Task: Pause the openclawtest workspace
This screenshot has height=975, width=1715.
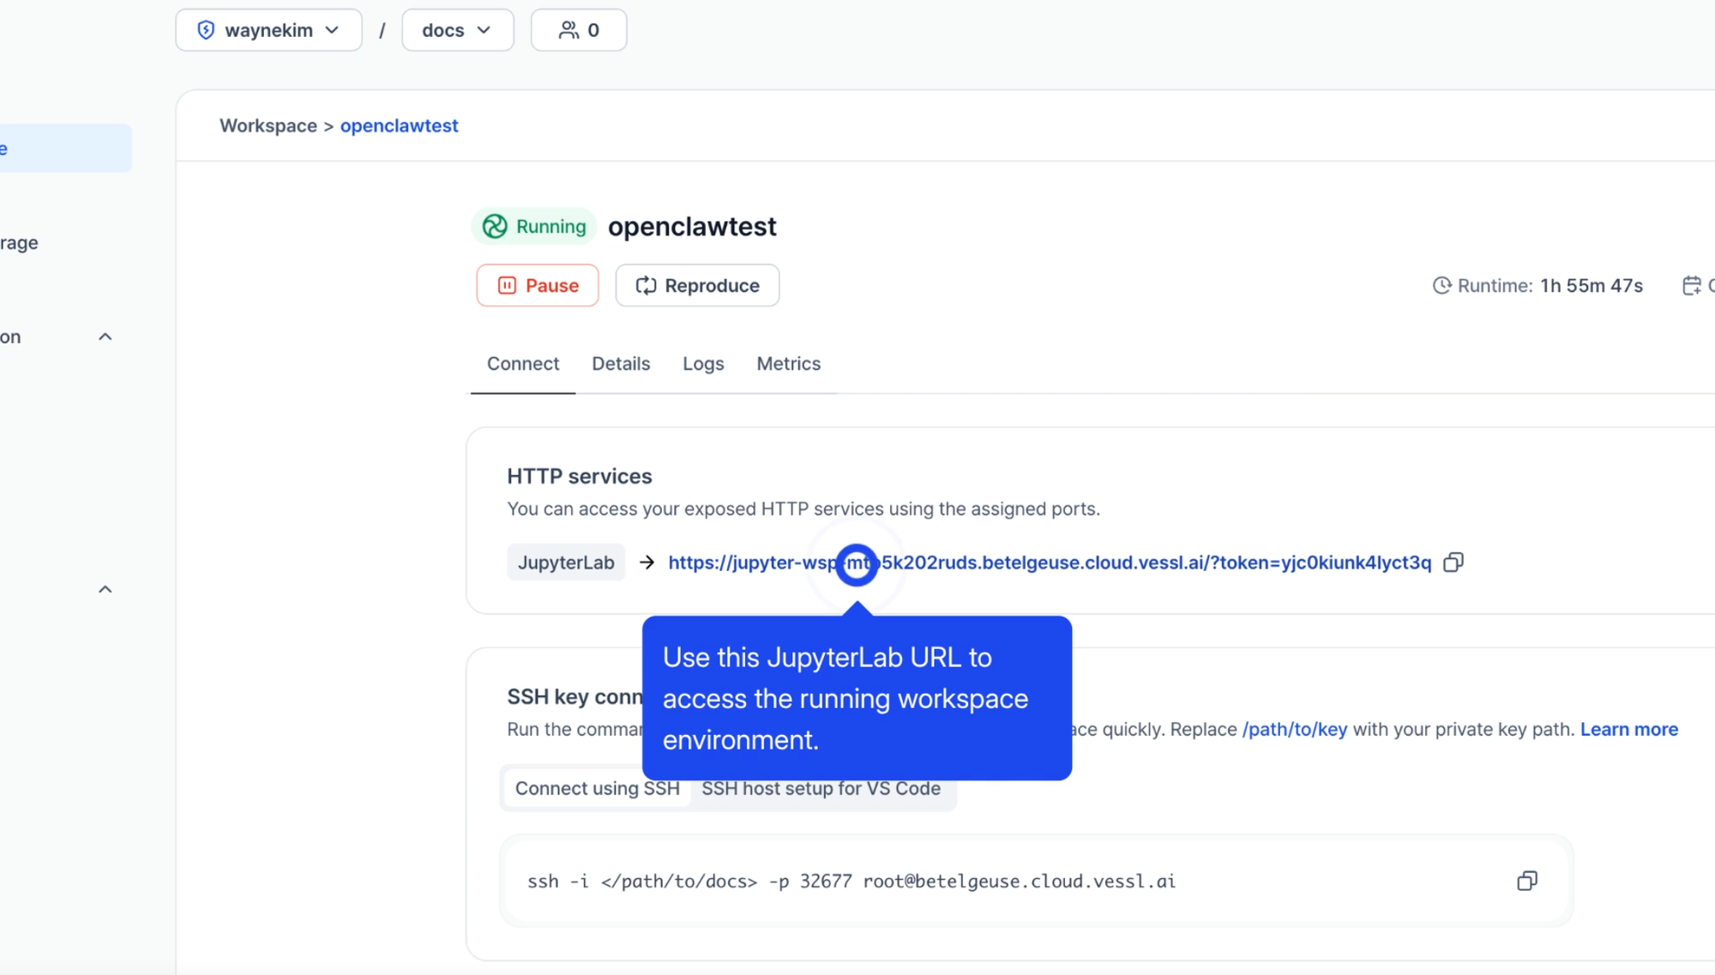Action: click(x=538, y=286)
